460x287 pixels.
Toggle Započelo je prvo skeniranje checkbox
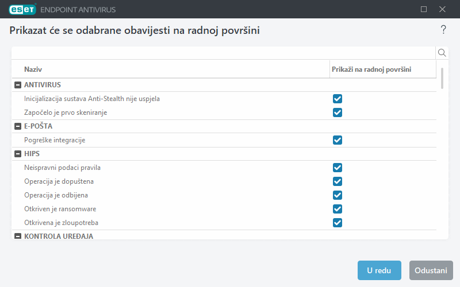coord(338,113)
